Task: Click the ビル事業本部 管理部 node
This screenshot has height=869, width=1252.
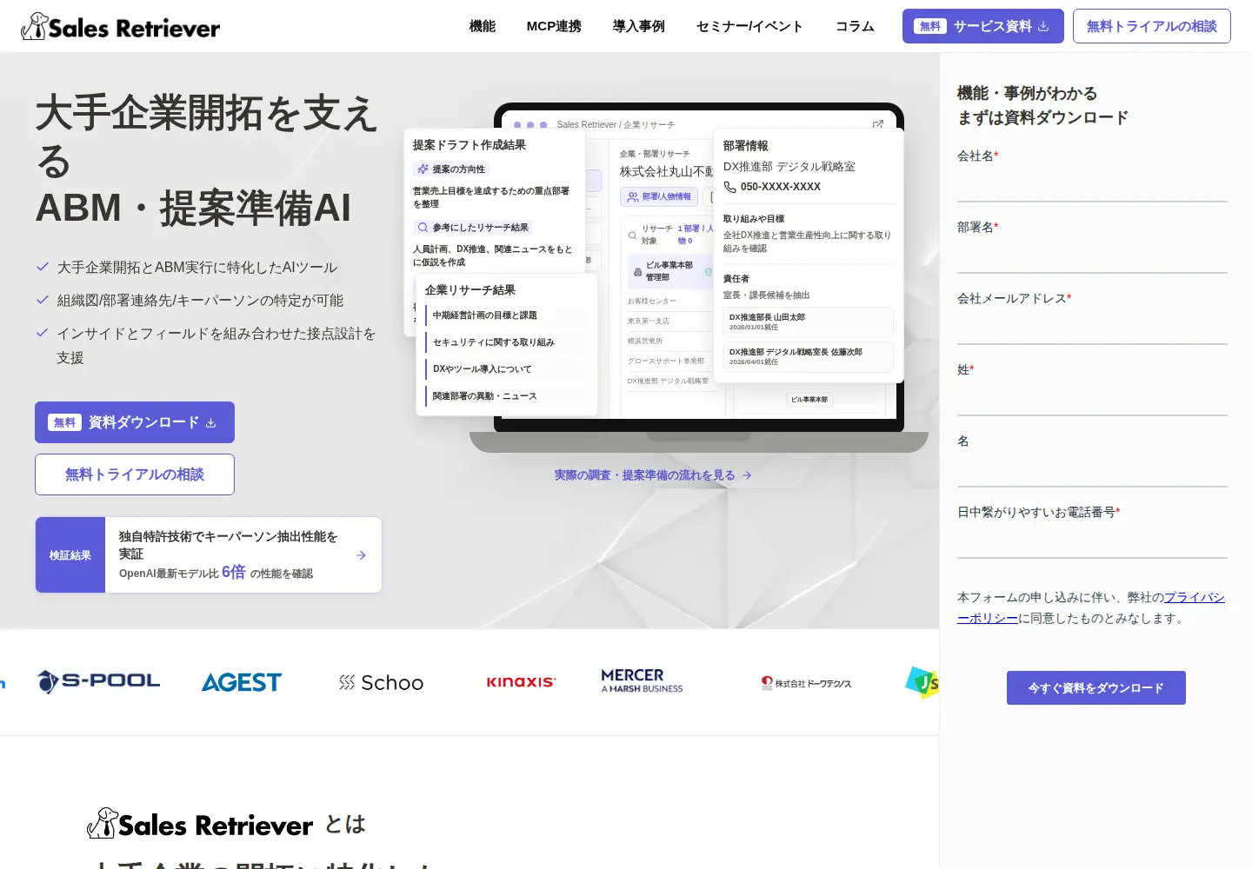Action: coord(669,271)
